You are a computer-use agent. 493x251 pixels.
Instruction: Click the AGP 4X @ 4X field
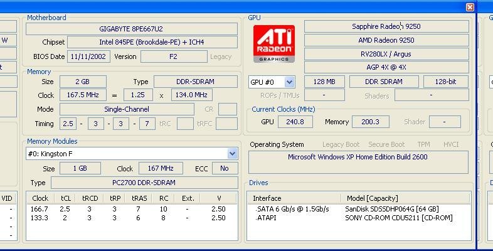pyautogui.click(x=386, y=67)
